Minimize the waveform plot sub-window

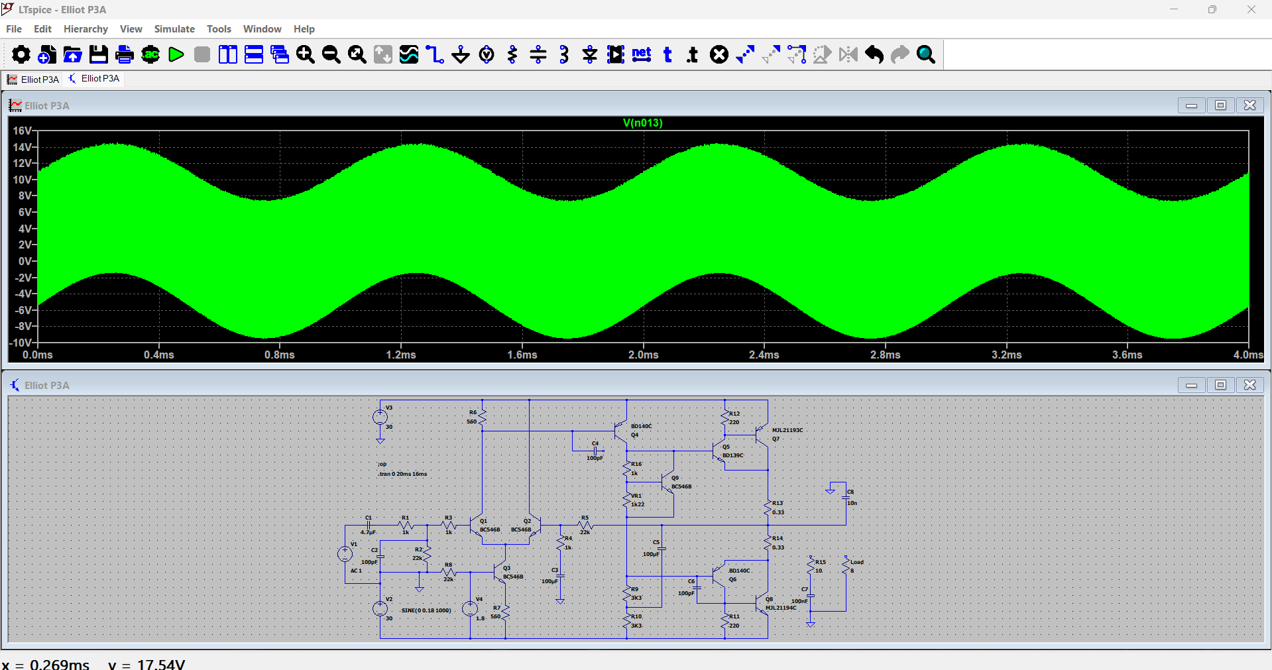pos(1191,105)
